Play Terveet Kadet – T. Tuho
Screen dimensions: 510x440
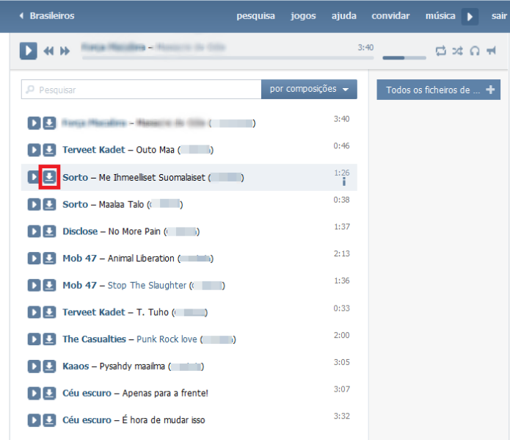click(34, 312)
